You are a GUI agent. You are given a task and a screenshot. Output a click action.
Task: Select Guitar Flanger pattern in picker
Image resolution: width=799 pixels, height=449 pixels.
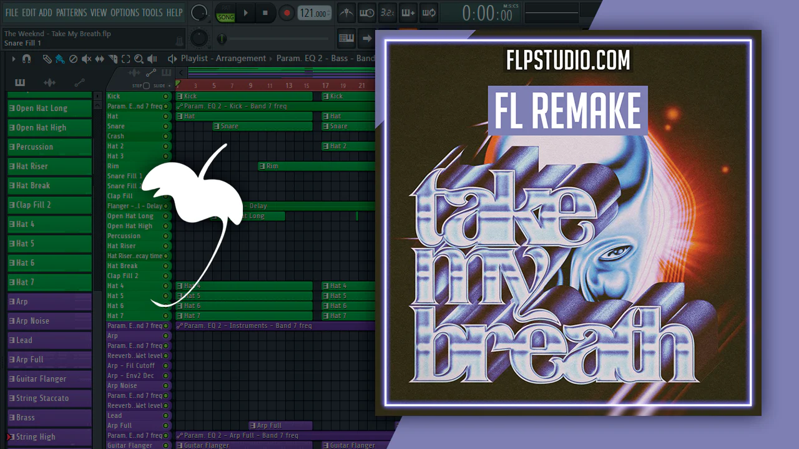(49, 379)
